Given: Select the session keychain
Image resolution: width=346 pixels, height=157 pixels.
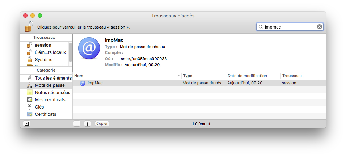Looking at the screenshot, I should 43,45.
